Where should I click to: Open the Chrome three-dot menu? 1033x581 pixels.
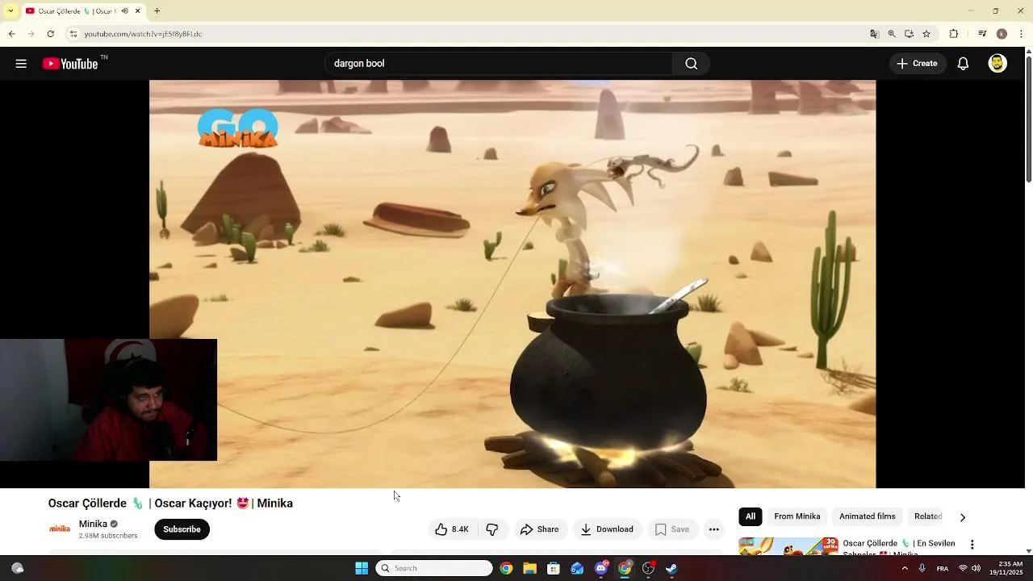point(1022,34)
